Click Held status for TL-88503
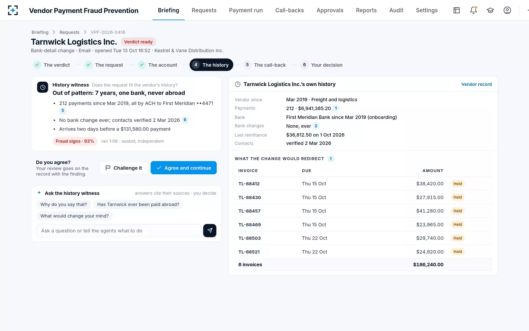 coord(458,238)
